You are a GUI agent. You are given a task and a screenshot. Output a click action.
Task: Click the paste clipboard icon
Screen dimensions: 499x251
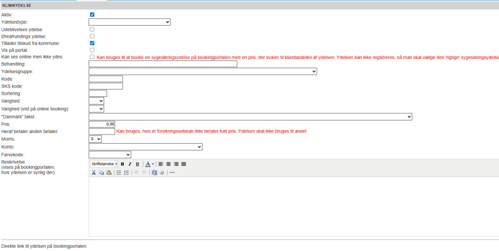109,172
